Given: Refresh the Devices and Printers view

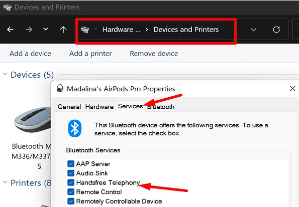Looking at the screenshot, I should (x=276, y=30).
